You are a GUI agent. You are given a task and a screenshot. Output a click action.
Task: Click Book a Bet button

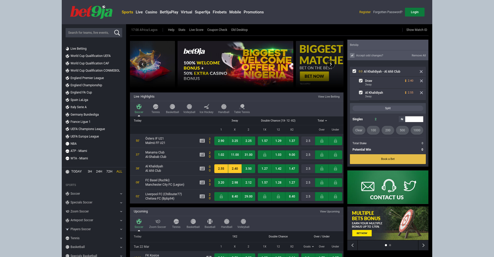(x=388, y=159)
